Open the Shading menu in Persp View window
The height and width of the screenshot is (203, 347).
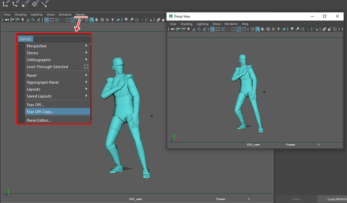[x=186, y=24]
